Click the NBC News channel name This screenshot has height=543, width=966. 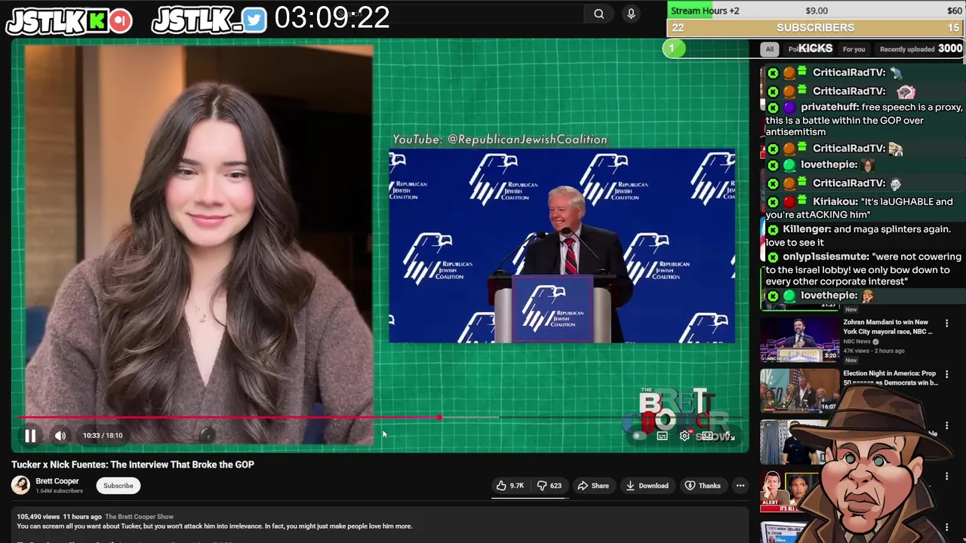point(857,342)
